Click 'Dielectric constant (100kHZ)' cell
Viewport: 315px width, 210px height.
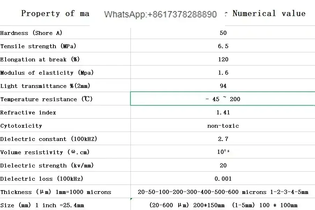(65, 138)
